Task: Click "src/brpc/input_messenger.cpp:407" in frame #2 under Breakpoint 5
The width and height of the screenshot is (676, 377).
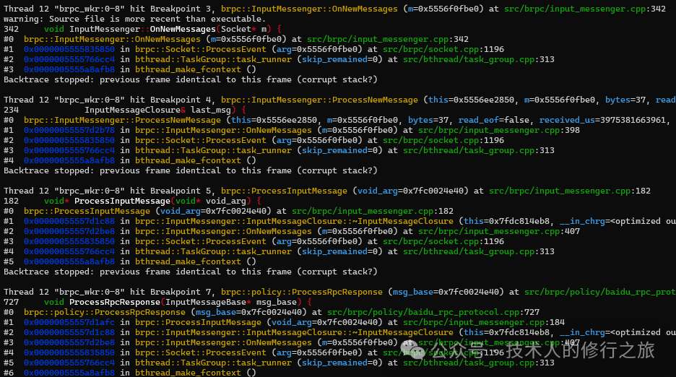Action: 499,231
